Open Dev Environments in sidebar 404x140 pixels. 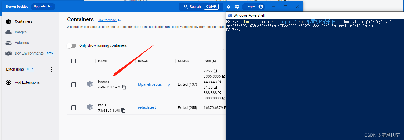29,53
